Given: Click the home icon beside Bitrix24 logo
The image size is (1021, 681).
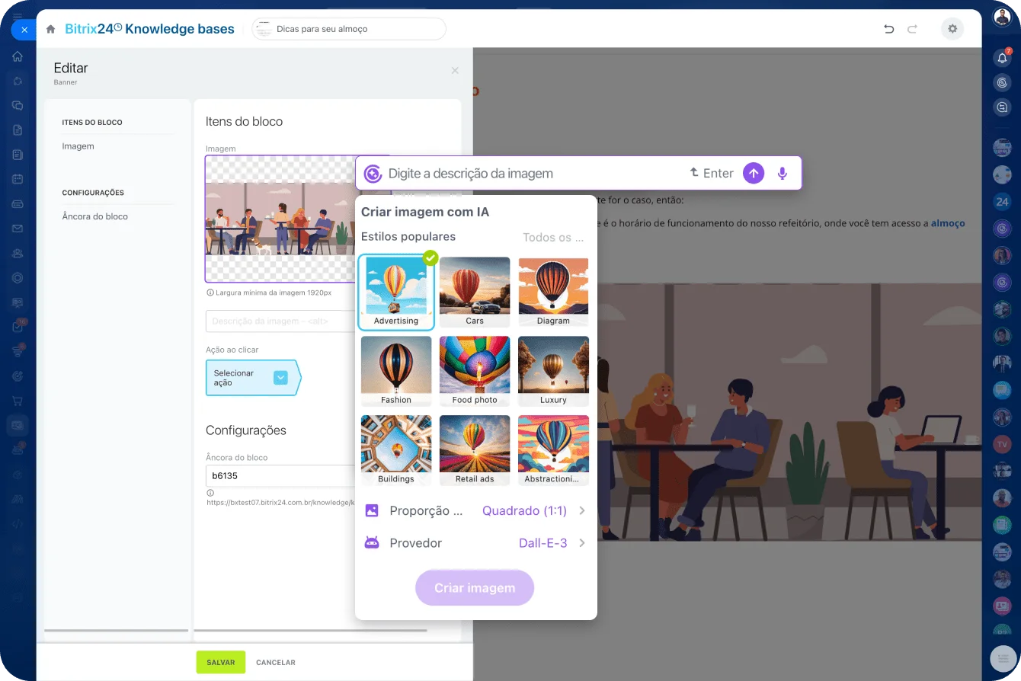Looking at the screenshot, I should pos(50,29).
